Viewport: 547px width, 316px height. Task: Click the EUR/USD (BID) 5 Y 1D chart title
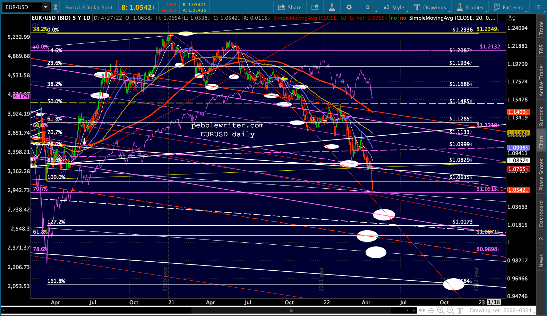tap(61, 18)
